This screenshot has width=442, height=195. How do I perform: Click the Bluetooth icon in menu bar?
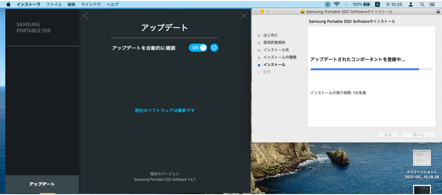[346, 4]
